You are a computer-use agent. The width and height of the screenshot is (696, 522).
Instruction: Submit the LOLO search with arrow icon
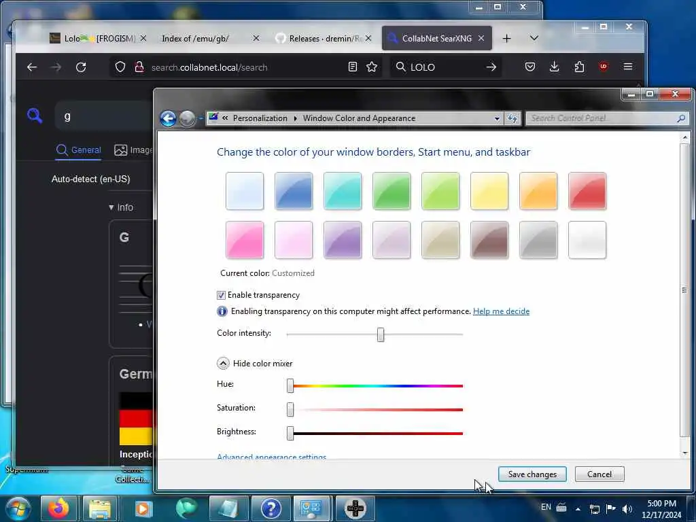[491, 67]
